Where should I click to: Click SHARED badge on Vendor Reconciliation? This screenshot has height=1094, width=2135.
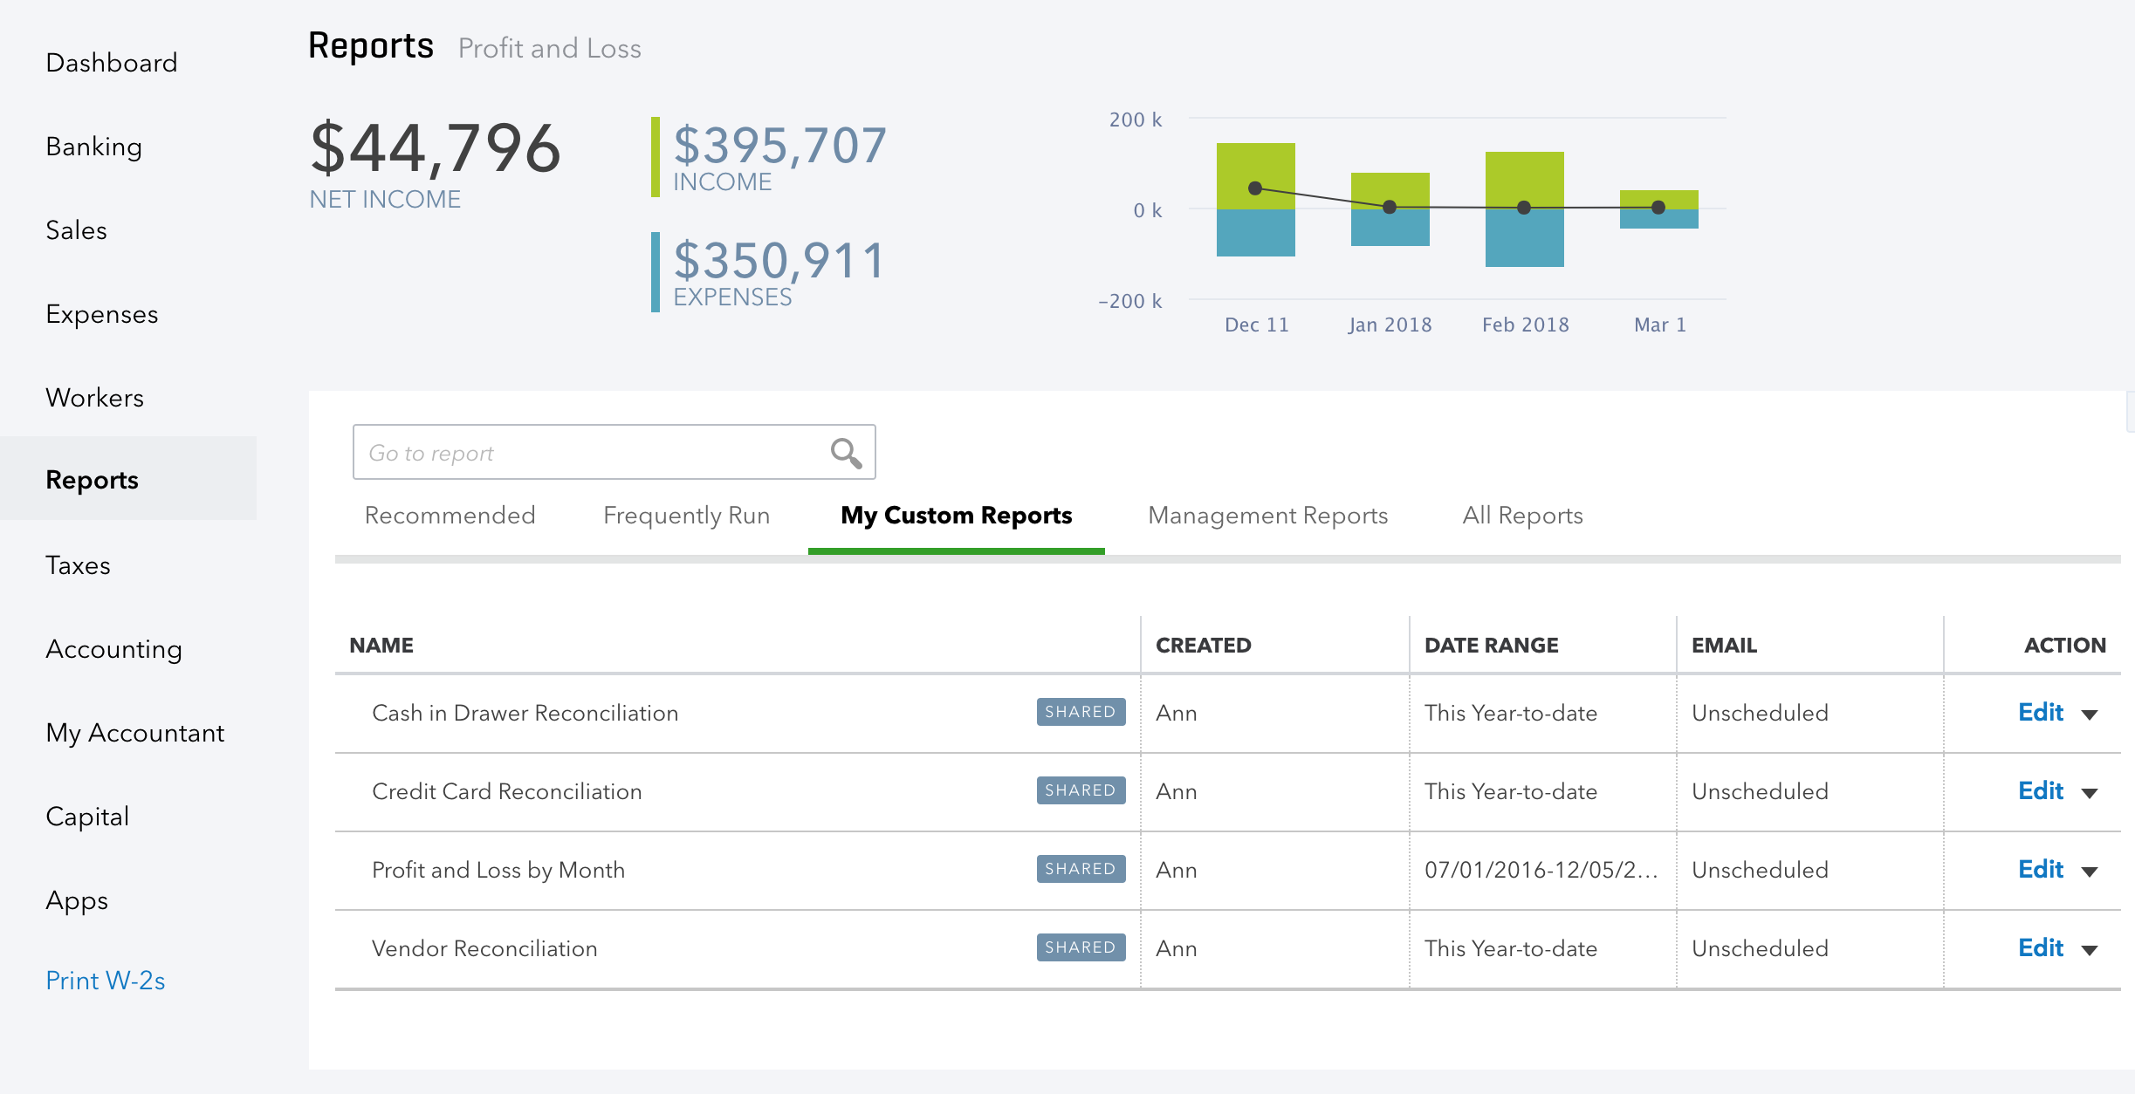coord(1080,947)
